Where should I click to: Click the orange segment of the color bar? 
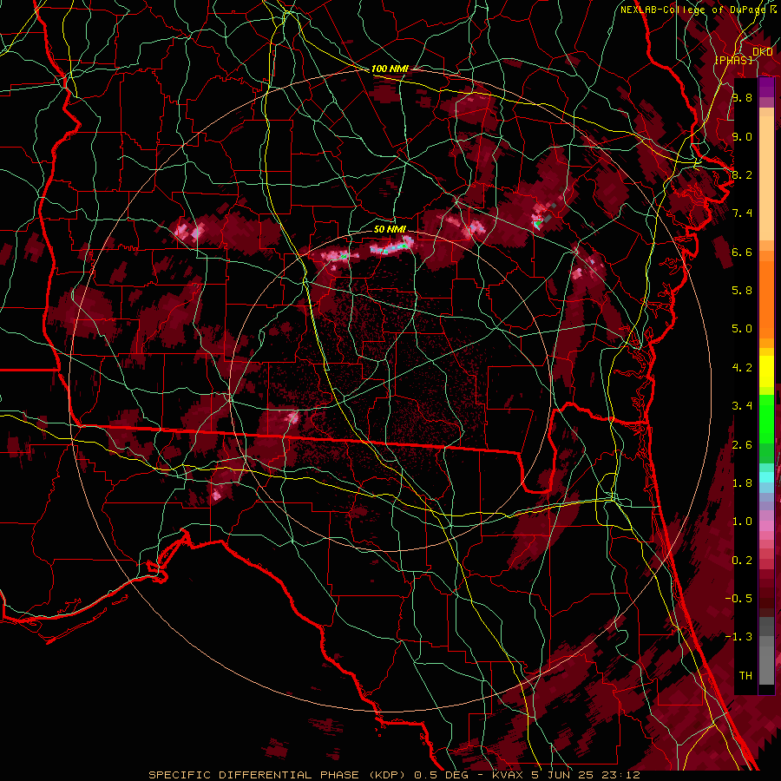coord(766,299)
